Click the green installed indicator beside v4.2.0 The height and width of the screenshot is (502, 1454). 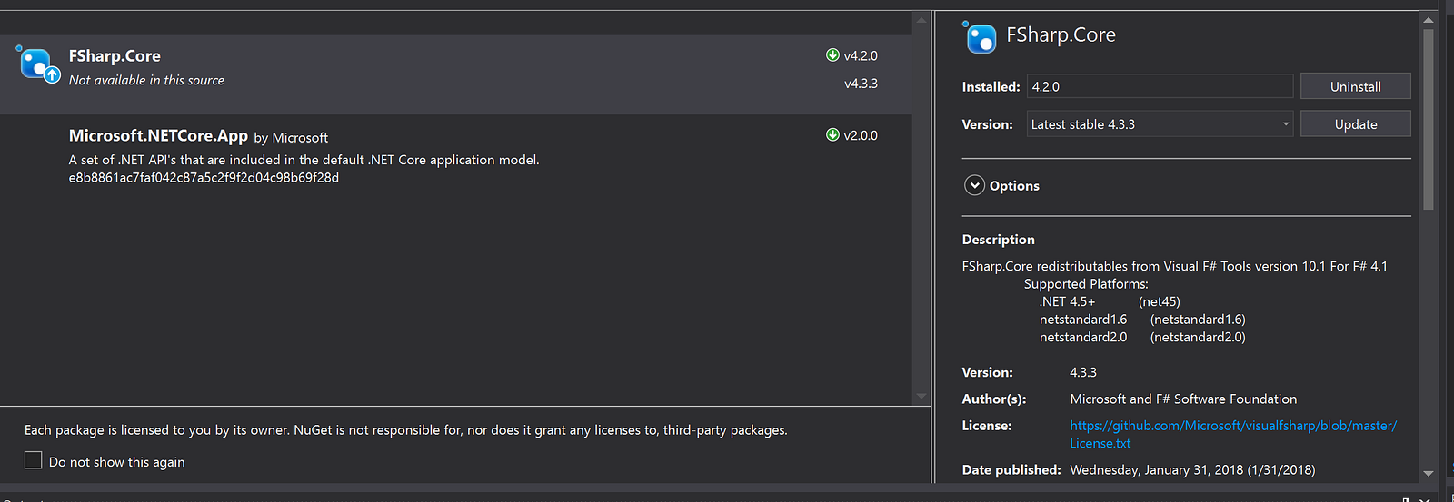[832, 55]
